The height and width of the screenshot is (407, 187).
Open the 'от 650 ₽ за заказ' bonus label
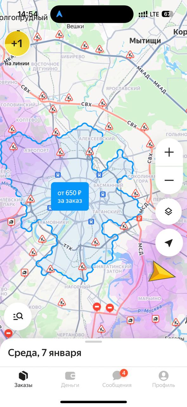coord(70,197)
